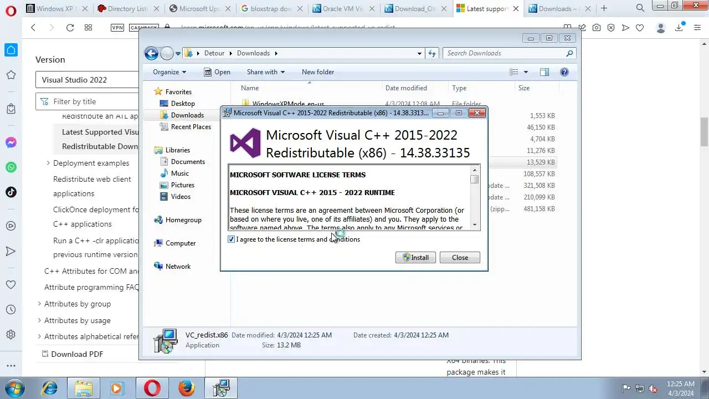709x399 pixels.
Task: Switch to the Oracle VM VirtualBox tab
Action: [x=343, y=8]
